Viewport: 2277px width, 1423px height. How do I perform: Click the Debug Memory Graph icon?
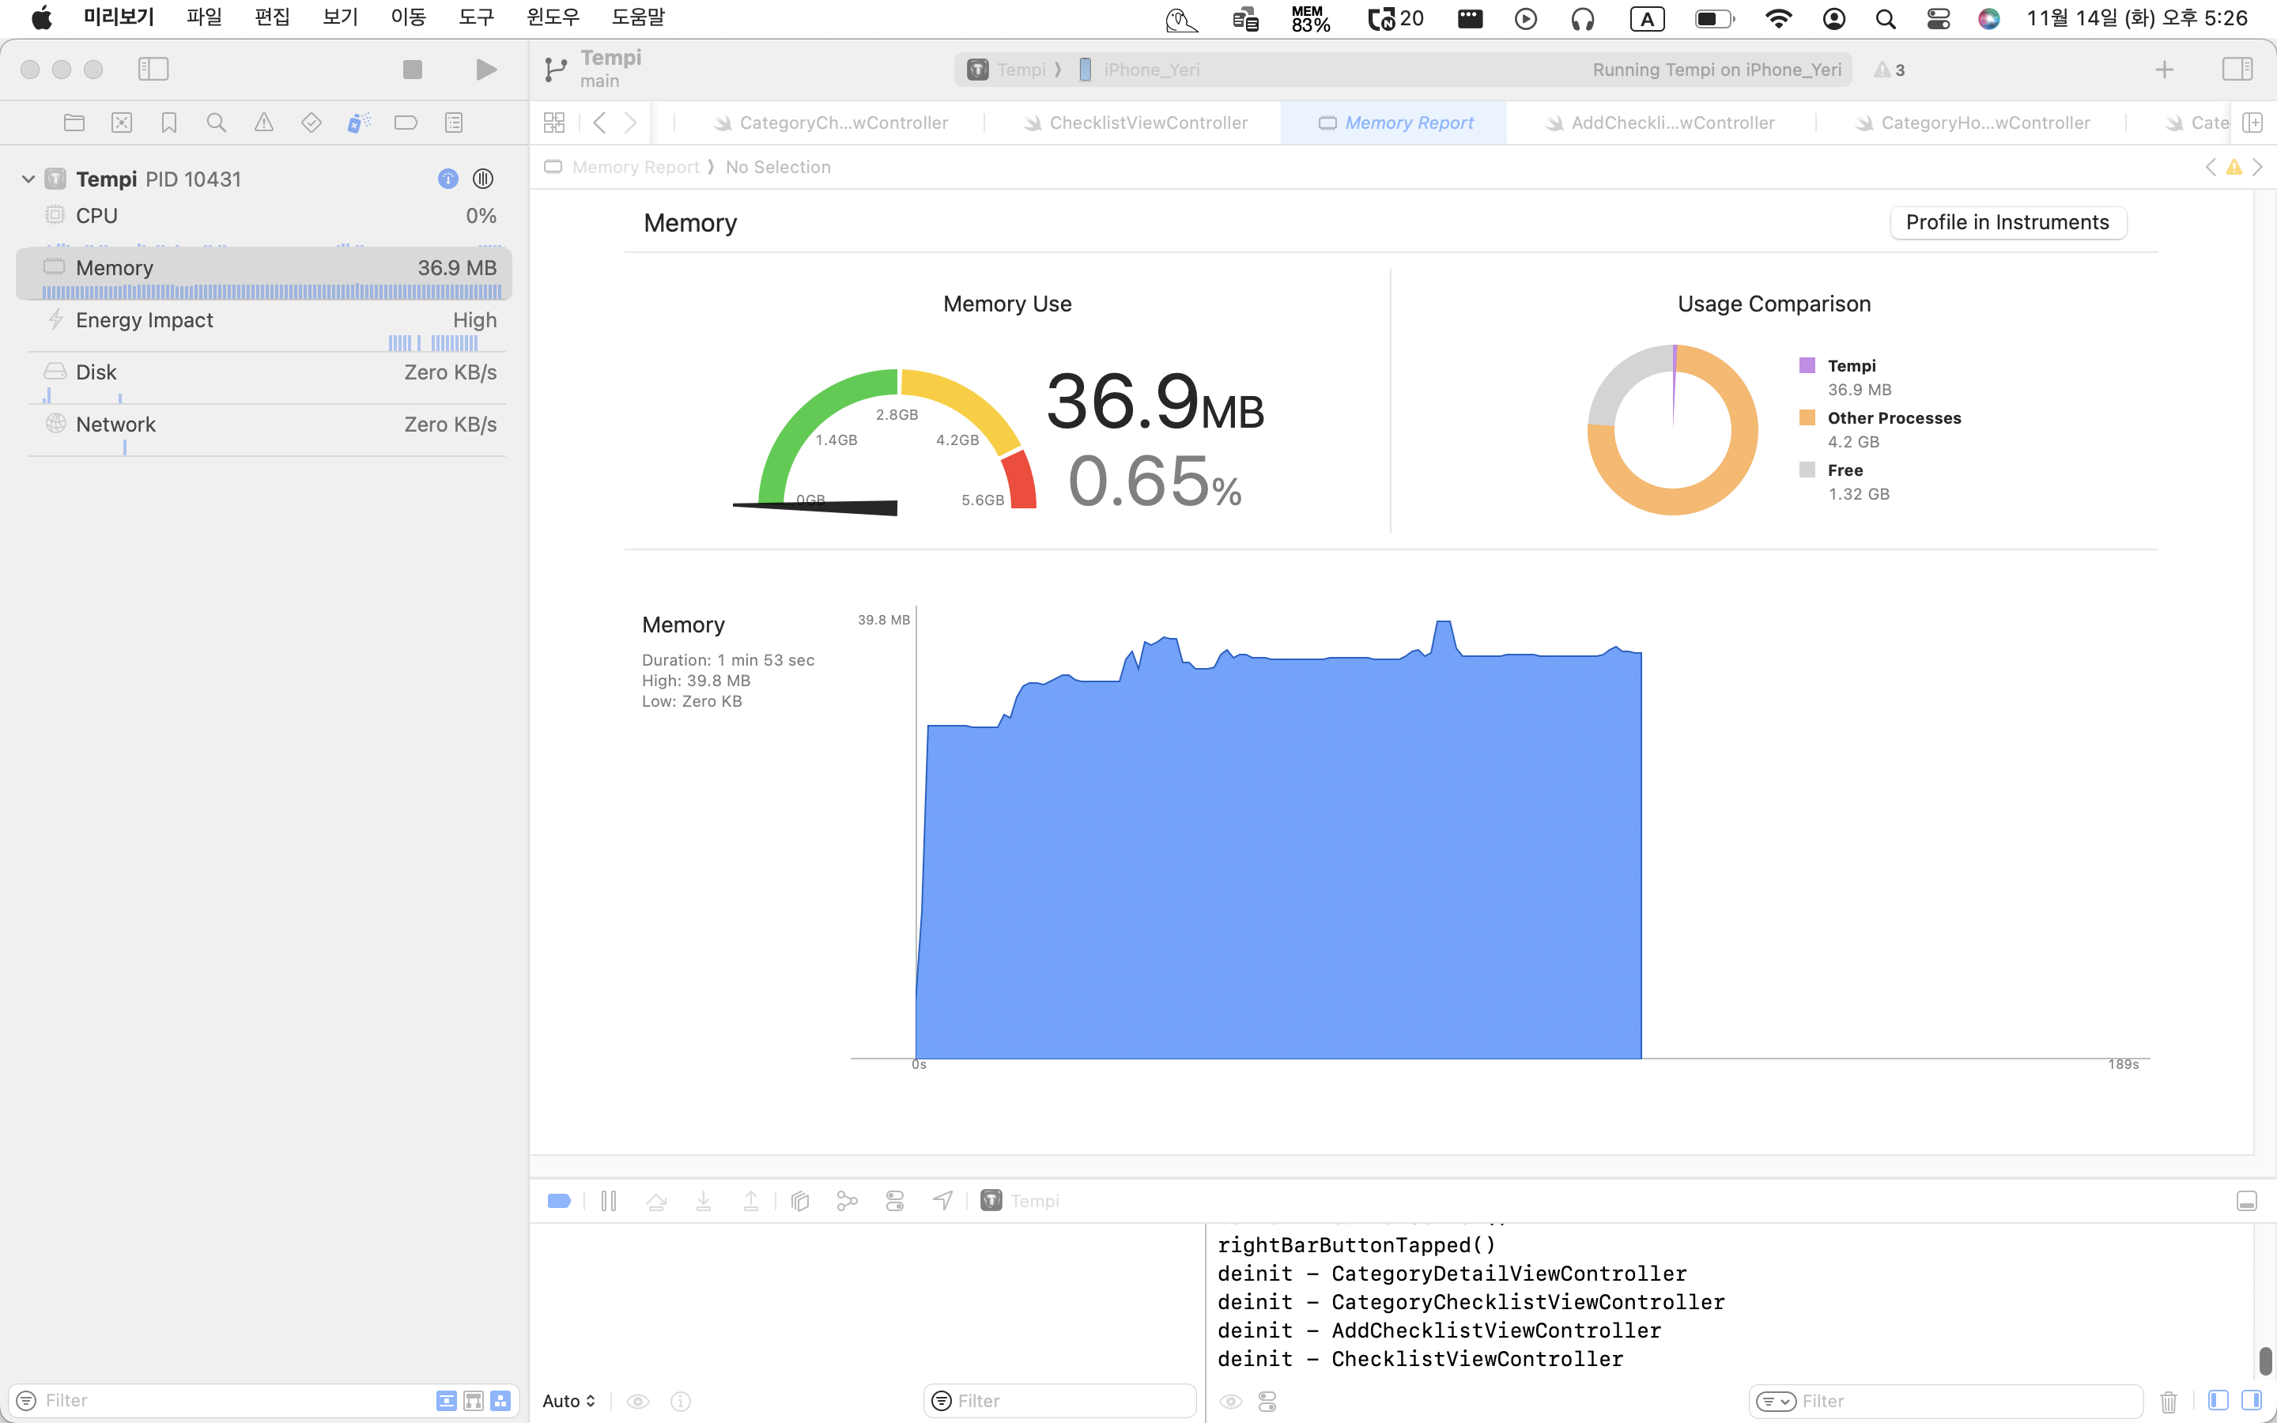tap(847, 1201)
